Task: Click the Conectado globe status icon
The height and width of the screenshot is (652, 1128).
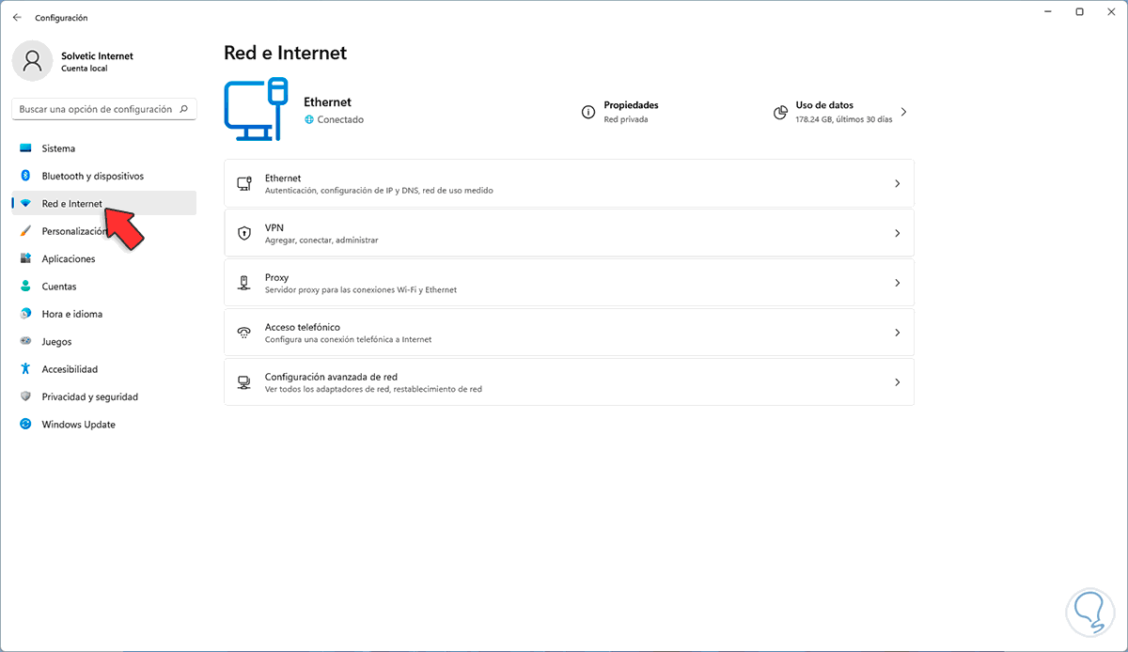Action: 309,120
